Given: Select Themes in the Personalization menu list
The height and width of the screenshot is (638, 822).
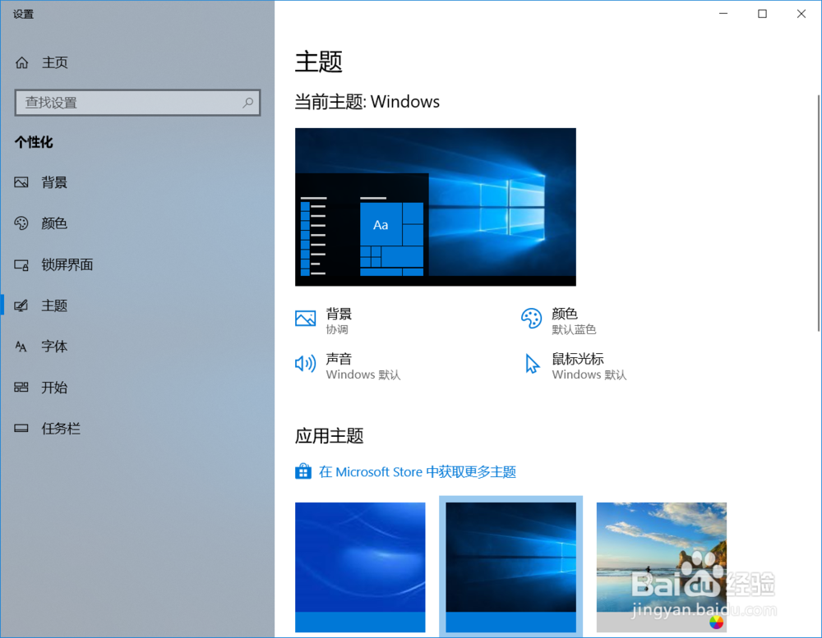Looking at the screenshot, I should tap(54, 305).
